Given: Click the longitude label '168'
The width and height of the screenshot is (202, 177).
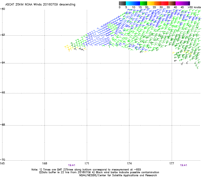Looking at the screenshot, I should pyautogui.click(x=44, y=163).
